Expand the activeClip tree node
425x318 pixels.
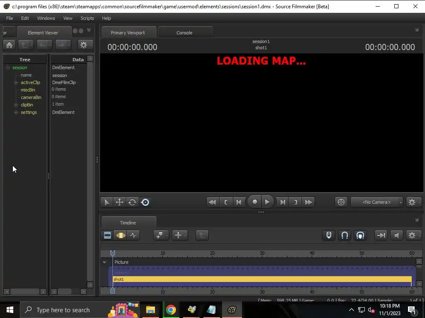(16, 82)
